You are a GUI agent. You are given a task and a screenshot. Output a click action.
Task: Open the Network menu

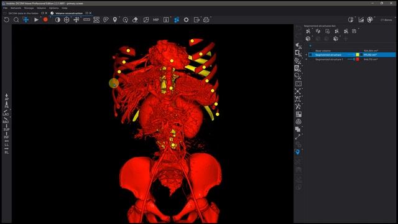click(16, 8)
